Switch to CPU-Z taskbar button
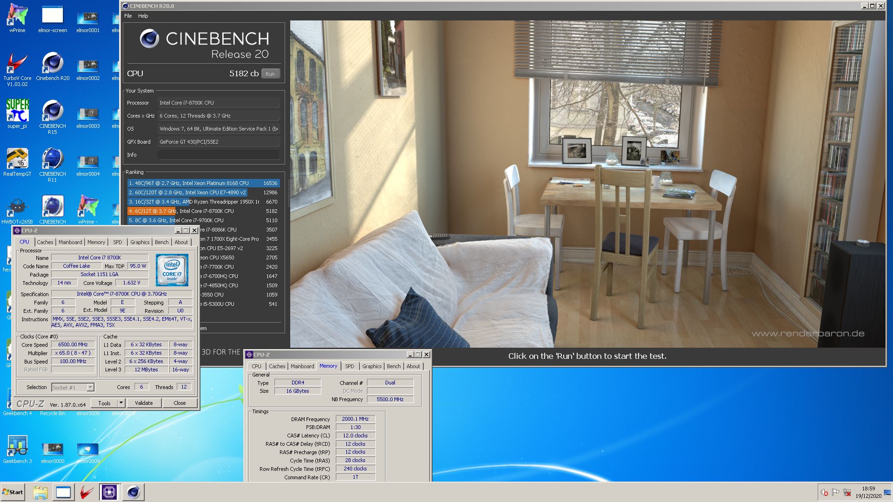The width and height of the screenshot is (893, 502). click(109, 492)
